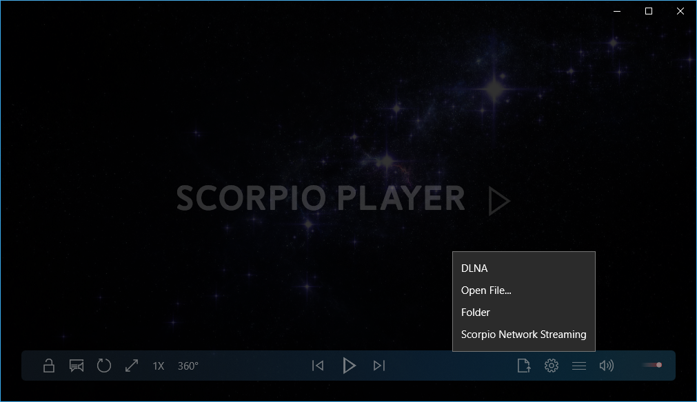Click the open file icon
The image size is (697, 402).
pyautogui.click(x=524, y=366)
